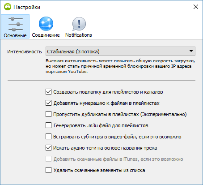203x185 pixels.
Task: Open the Соединение globe icon
Action: coord(46,24)
